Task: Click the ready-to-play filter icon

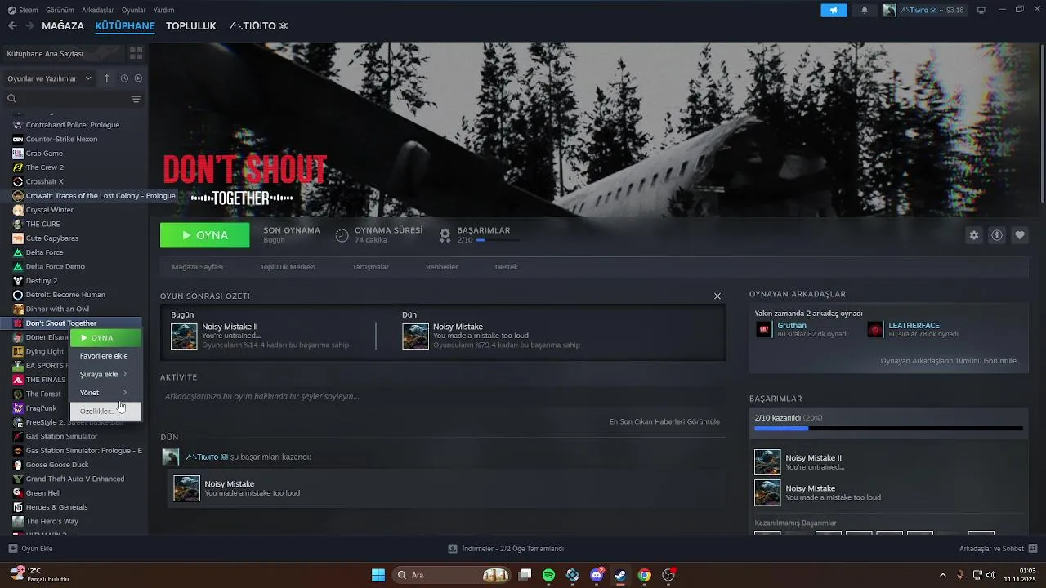Action: (x=138, y=78)
